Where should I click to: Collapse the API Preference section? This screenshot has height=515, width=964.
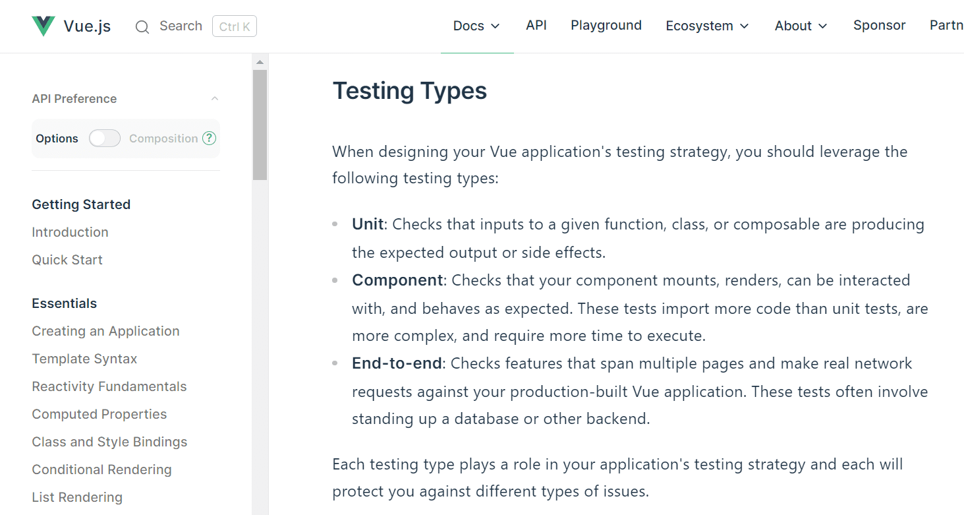point(214,98)
